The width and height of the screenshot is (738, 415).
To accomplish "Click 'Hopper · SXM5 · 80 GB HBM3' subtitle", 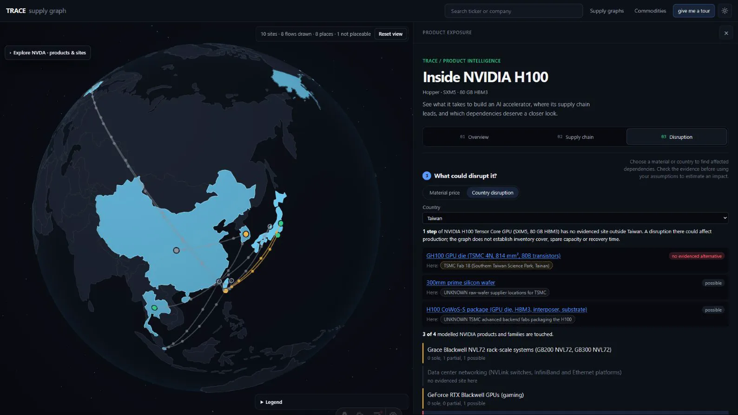I will click(x=455, y=92).
